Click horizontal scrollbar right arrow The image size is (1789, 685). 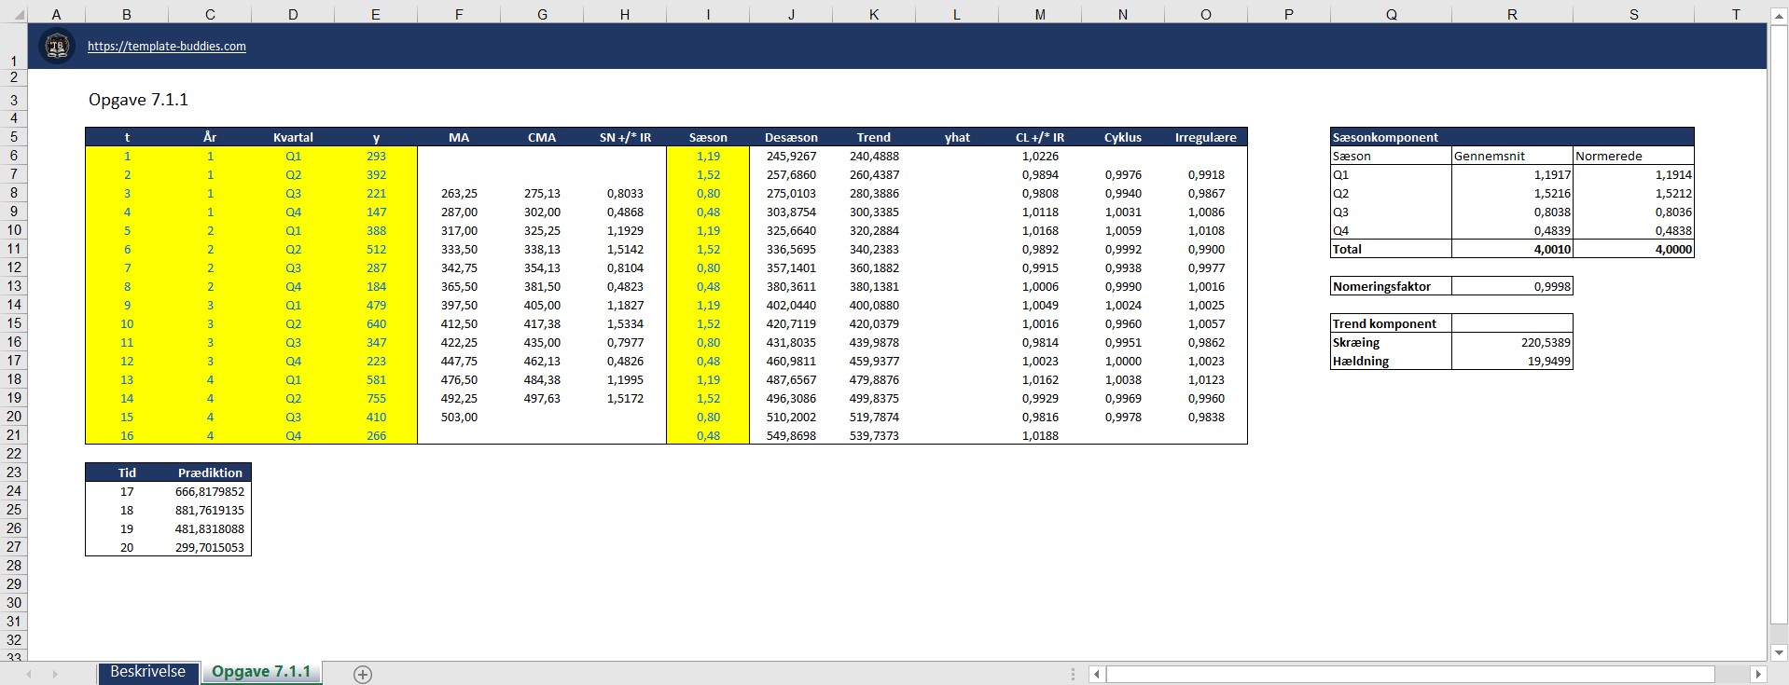(1758, 674)
